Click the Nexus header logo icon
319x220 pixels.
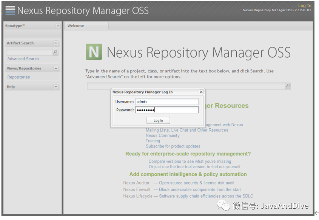point(10,10)
